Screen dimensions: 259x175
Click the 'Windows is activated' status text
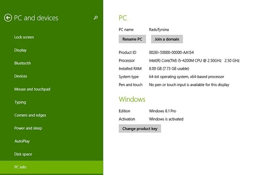166,119
